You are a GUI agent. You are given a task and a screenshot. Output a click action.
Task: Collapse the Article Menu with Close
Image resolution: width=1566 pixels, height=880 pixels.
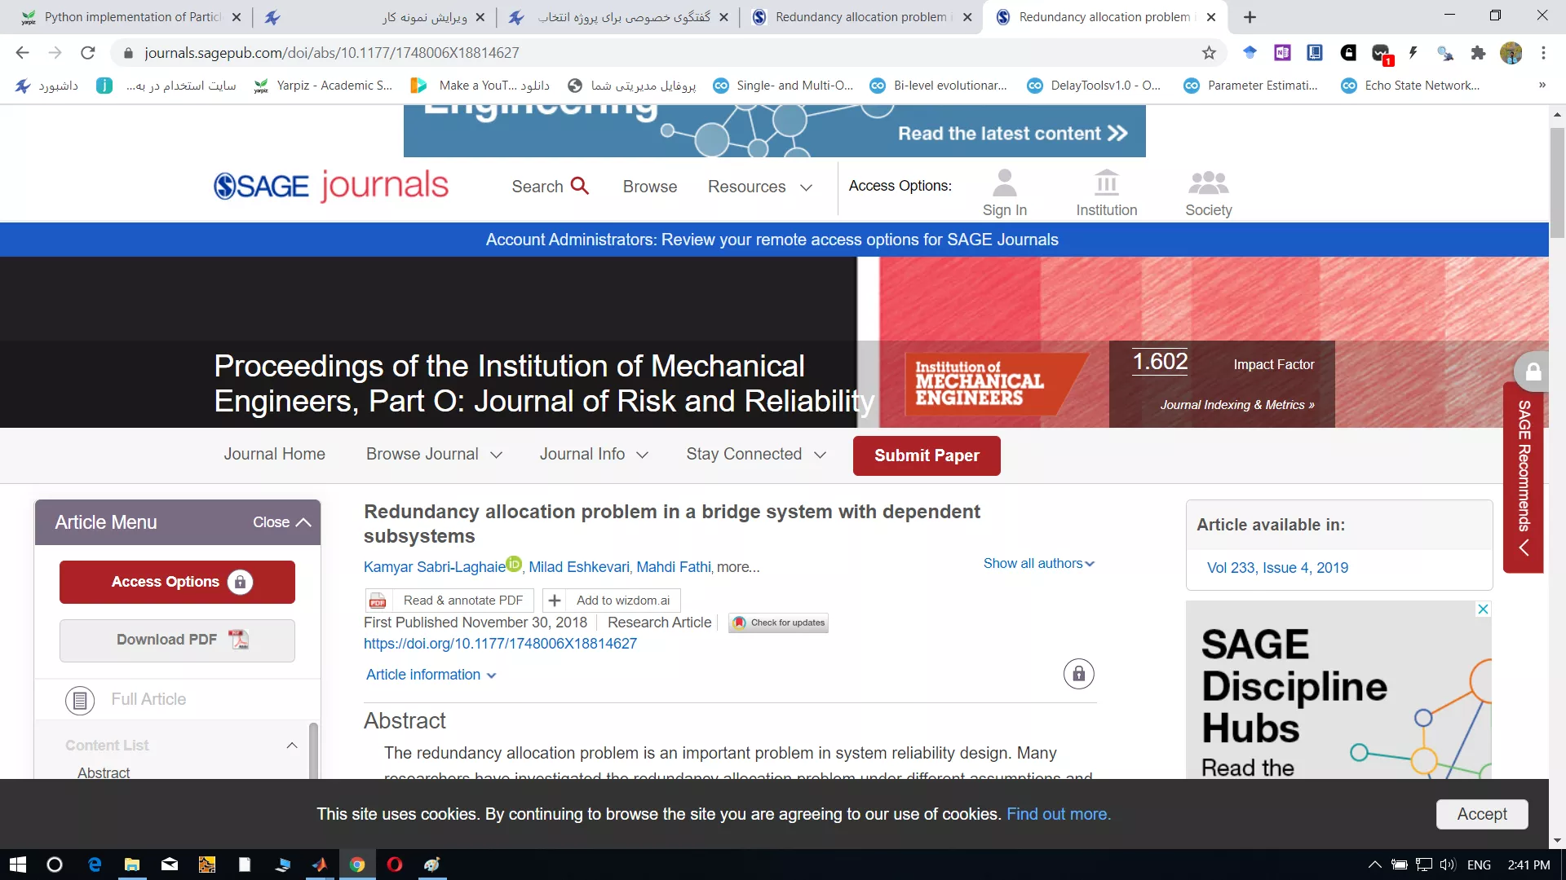click(x=282, y=522)
